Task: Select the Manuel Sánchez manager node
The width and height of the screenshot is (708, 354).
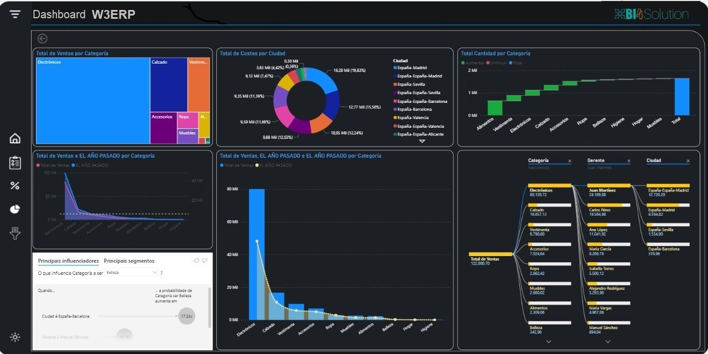Action: [x=608, y=327]
